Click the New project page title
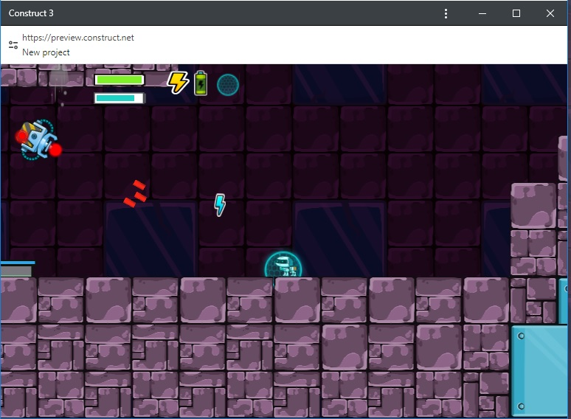The image size is (571, 419). tap(46, 52)
